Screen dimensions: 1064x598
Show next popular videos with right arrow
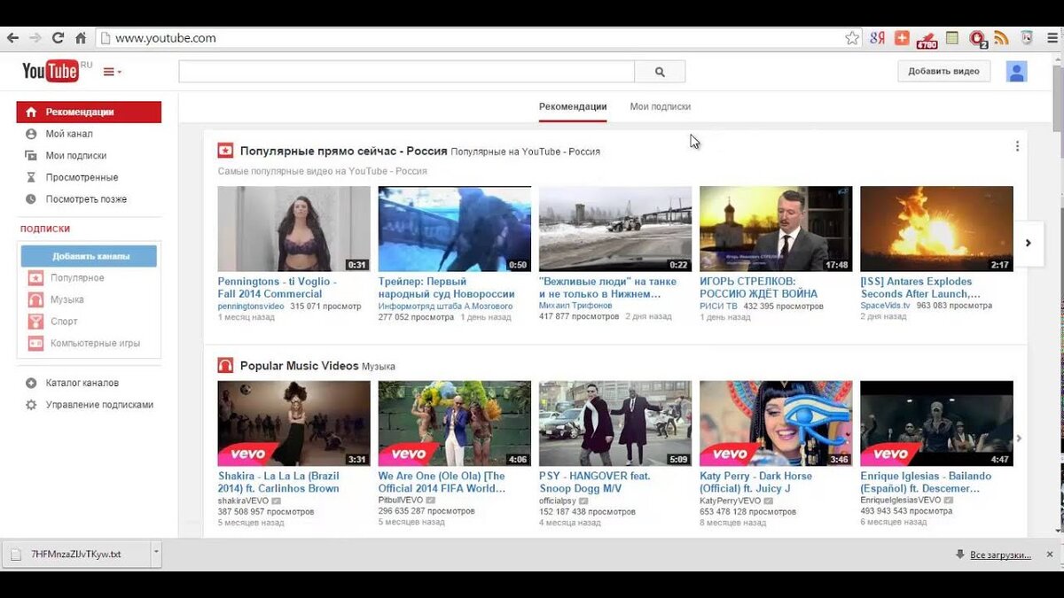(1029, 243)
